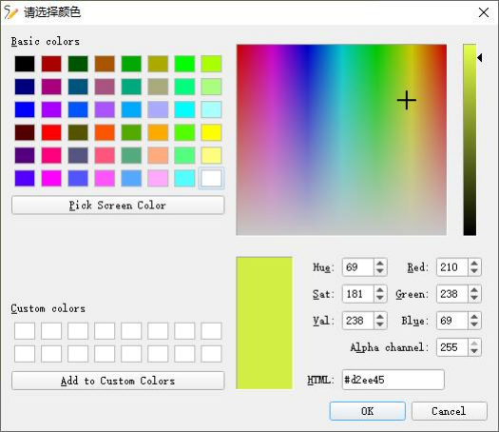Click into the Alpha channel field
499x432 pixels.
pos(452,347)
